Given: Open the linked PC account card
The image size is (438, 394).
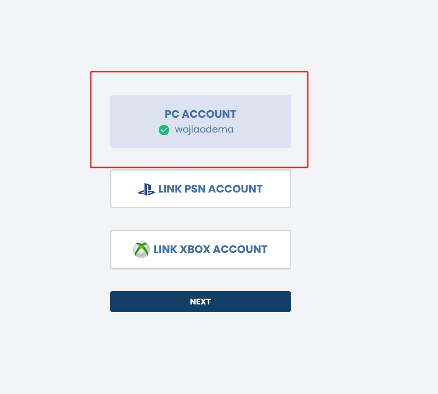Looking at the screenshot, I should (200, 121).
